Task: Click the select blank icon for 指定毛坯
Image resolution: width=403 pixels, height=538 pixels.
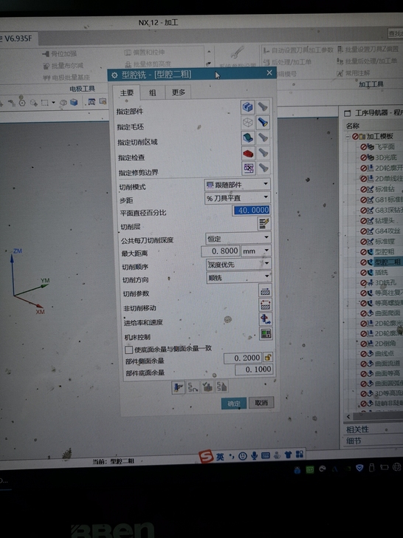Action: 248,122
